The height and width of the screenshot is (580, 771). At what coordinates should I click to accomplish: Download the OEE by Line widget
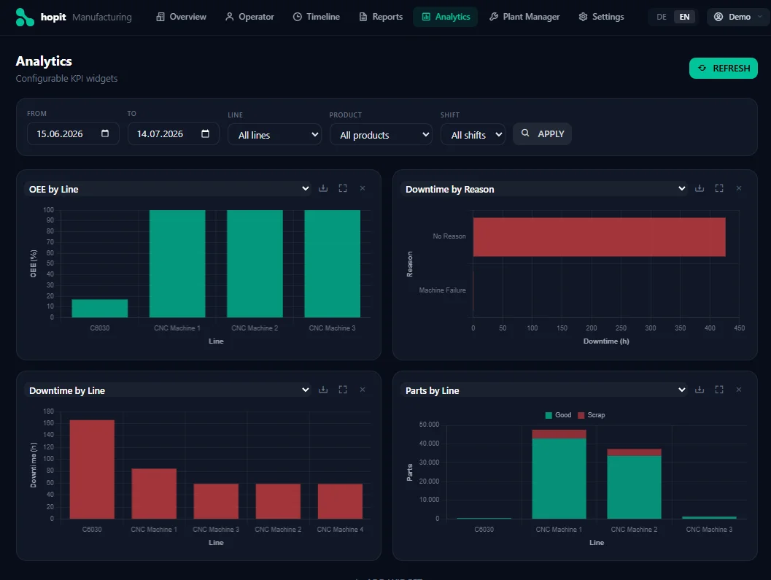[323, 188]
